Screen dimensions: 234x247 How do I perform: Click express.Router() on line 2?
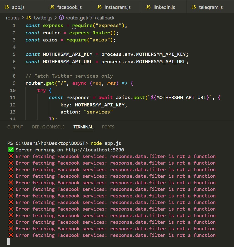(x=92, y=33)
